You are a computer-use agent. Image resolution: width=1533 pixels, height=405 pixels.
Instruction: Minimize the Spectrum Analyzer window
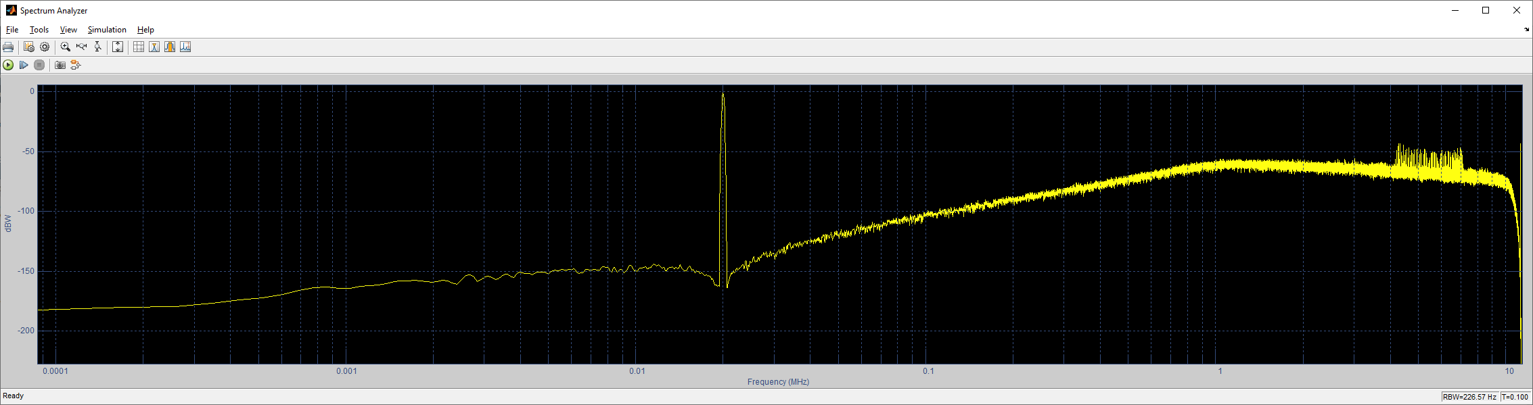[x=1455, y=10]
